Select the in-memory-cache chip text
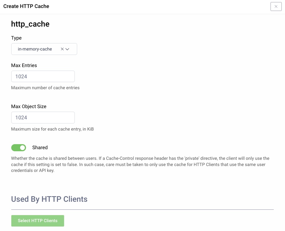The height and width of the screenshot is (231, 285). [35, 49]
